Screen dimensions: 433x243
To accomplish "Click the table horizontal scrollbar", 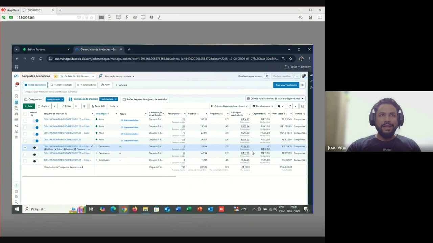I will [99, 177].
